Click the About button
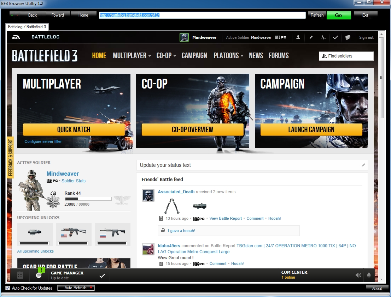 coord(377,288)
